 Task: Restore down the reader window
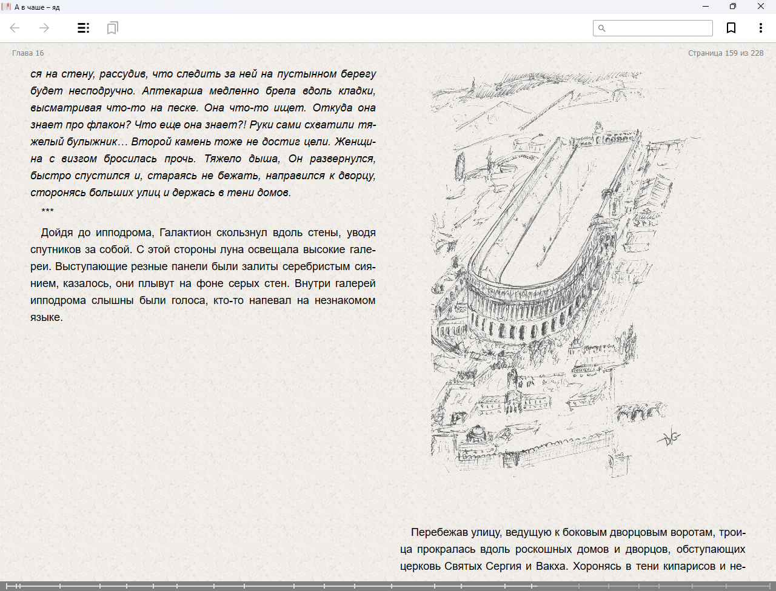733,7
